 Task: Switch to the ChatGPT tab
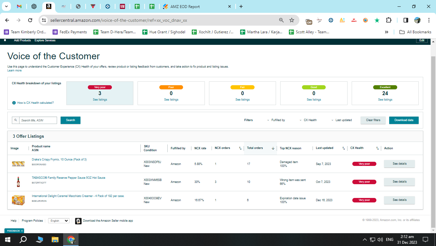pos(34,6)
